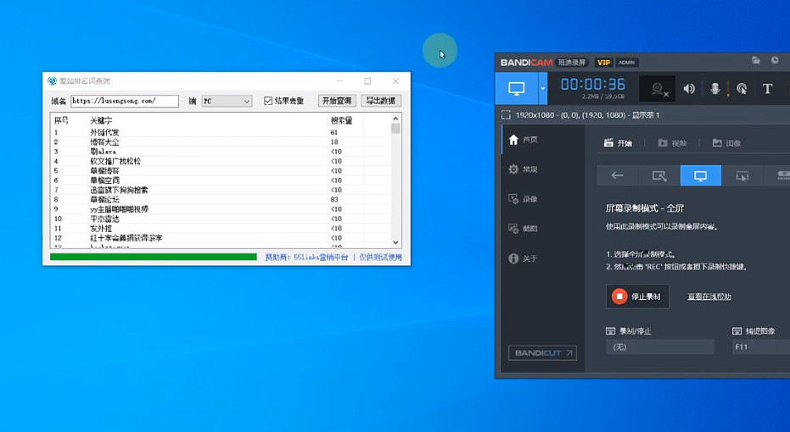Toggle the webcam overlay icon in Bandicam
Image resolution: width=790 pixels, height=432 pixels.
(x=657, y=89)
